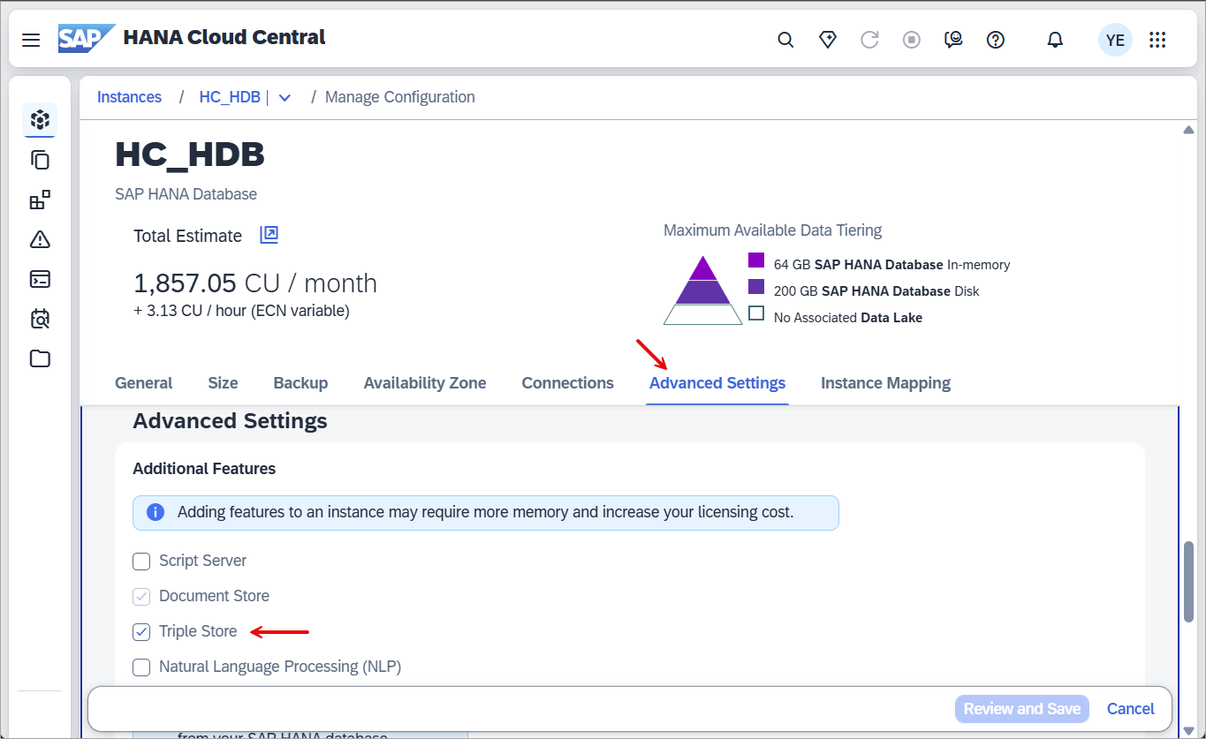Click the disabled Document Store checkbox
Screen dimensions: 1206x739
pyautogui.click(x=141, y=596)
